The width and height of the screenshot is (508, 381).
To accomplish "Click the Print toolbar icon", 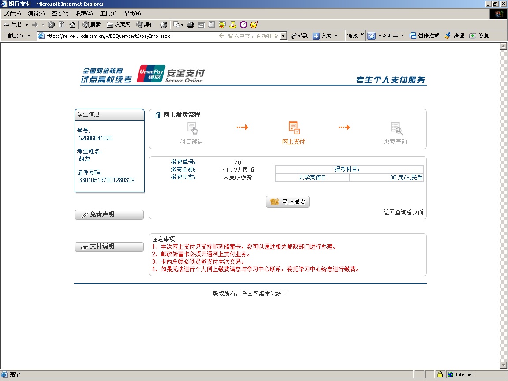I will click(x=190, y=25).
